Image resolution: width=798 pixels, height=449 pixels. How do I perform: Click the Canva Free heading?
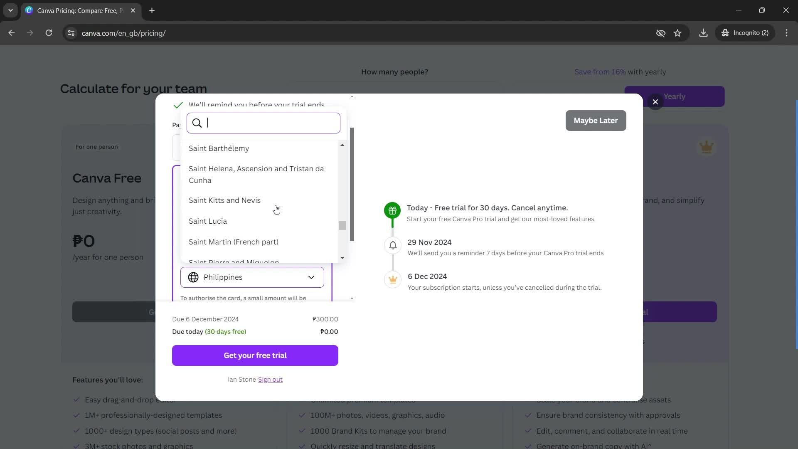tap(107, 178)
